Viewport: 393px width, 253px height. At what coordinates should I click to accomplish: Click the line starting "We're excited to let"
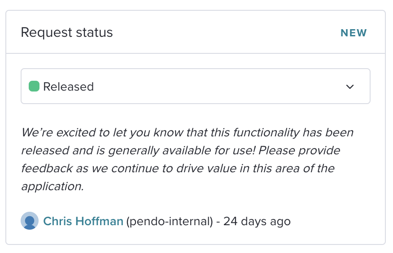coord(188,132)
